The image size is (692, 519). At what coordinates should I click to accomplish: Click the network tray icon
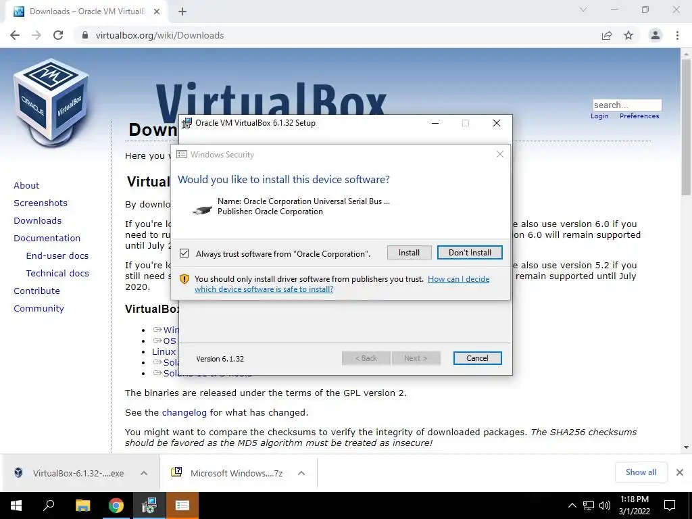(589, 505)
